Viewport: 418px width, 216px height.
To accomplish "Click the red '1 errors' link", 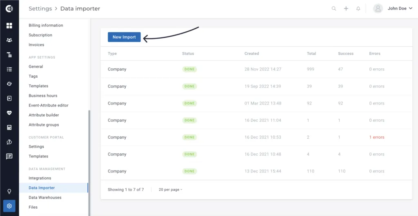I will [377, 137].
